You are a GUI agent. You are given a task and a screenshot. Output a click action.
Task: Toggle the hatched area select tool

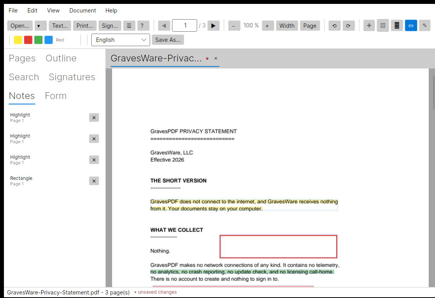pyautogui.click(x=383, y=26)
